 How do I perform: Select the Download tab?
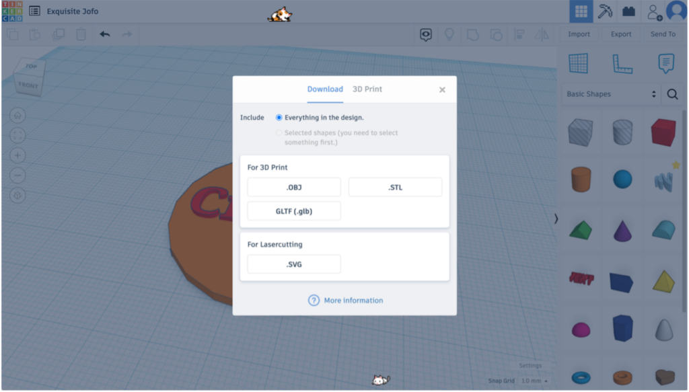[x=325, y=89]
